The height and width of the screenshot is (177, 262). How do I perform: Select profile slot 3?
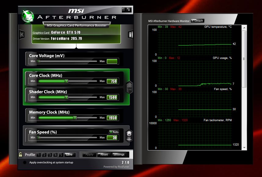click(50, 155)
